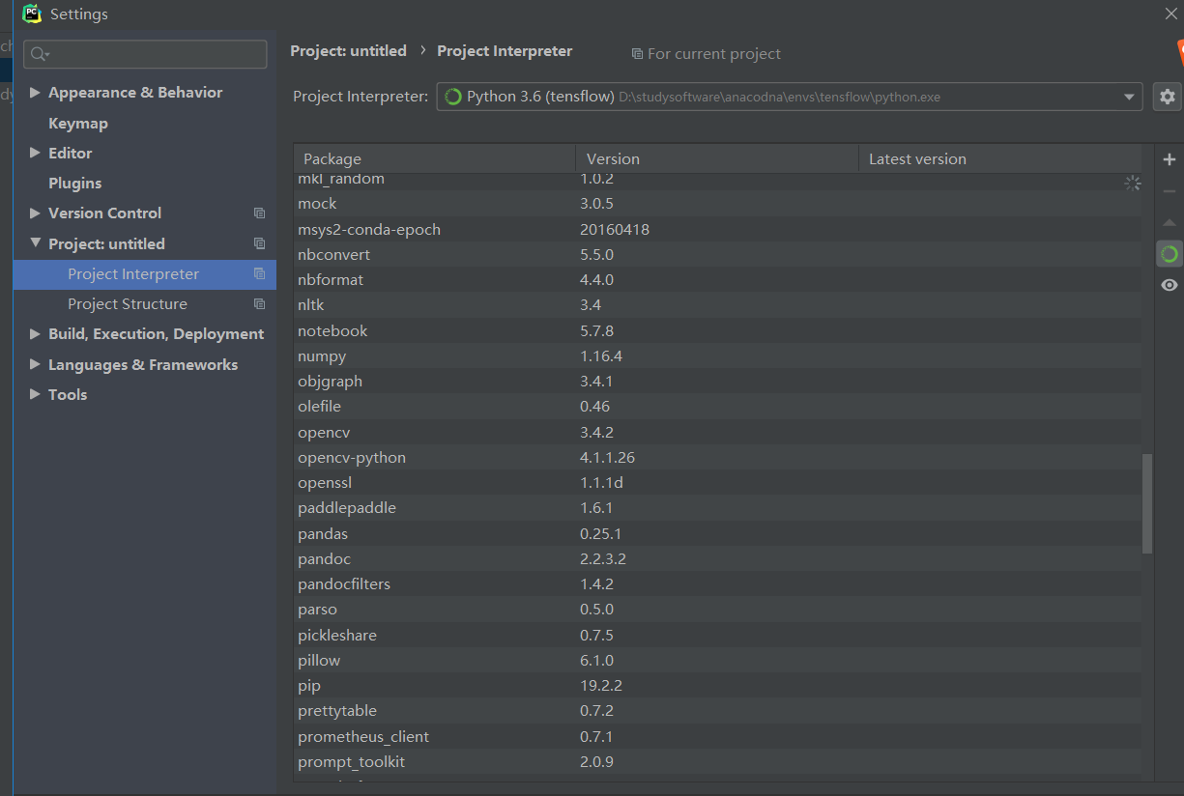Select the parso package row
Screen dimensions: 1184x796
pyautogui.click(x=718, y=610)
